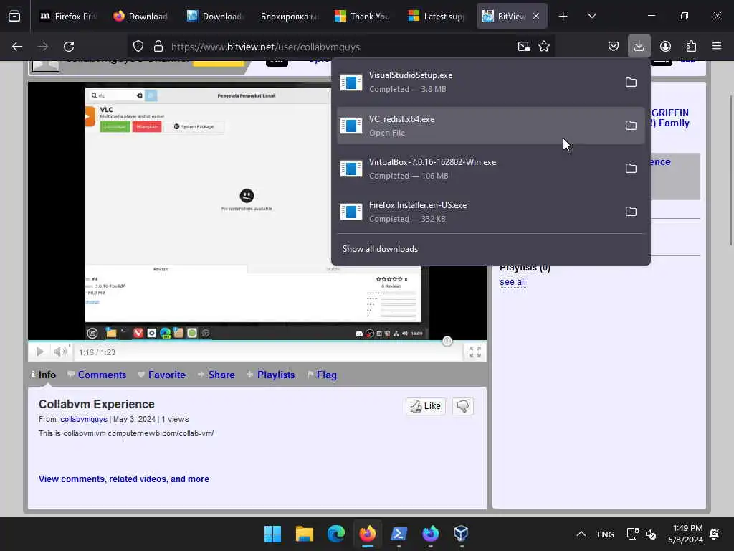This screenshot has height=551, width=734.
Task: Launch Microsoft Edge from taskbar
Action: tap(336, 534)
